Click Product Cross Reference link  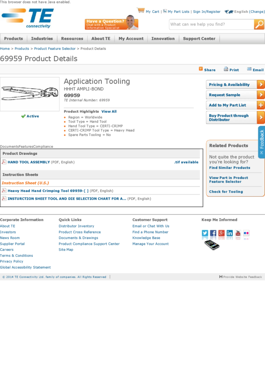80,232
